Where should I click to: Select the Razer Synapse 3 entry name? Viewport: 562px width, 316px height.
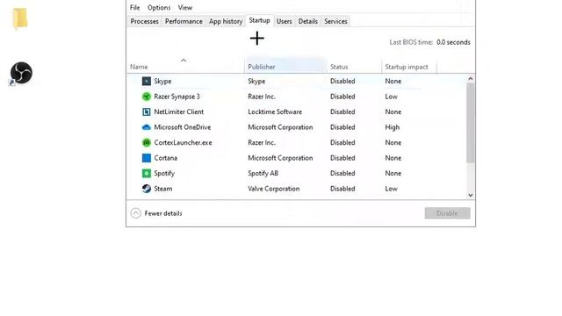pyautogui.click(x=177, y=97)
